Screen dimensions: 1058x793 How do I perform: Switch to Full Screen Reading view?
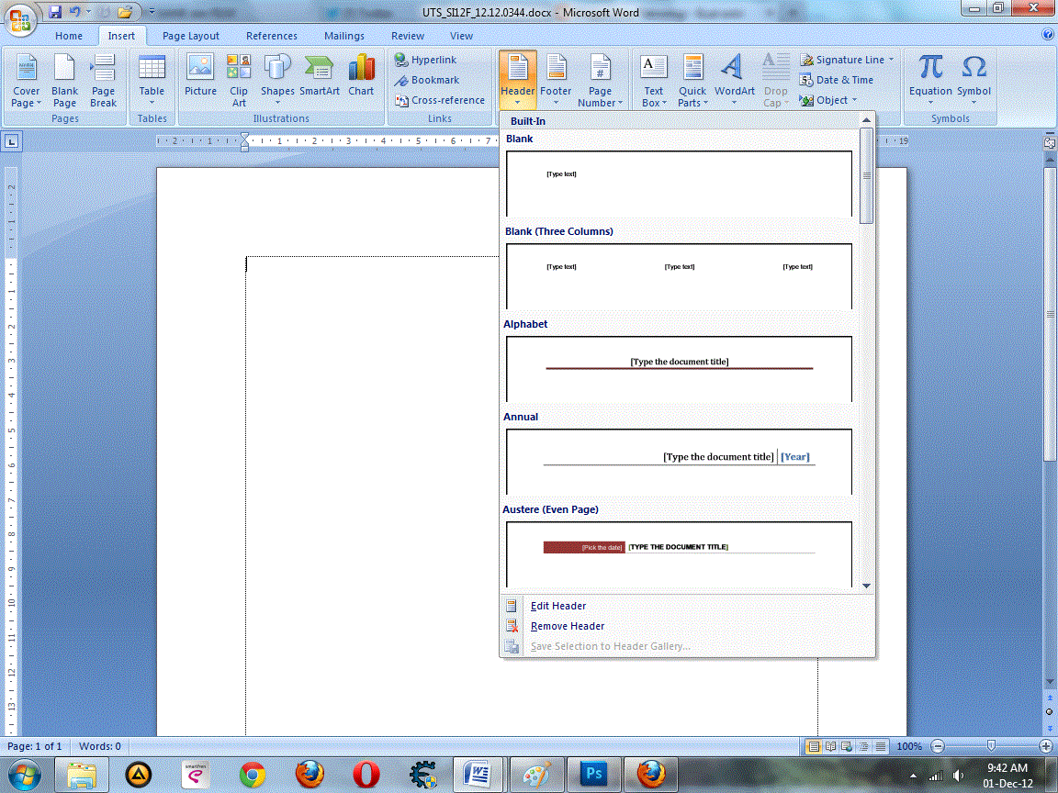(830, 746)
